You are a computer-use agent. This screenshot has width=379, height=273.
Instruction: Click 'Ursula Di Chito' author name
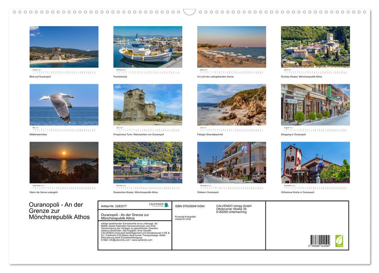183,219
